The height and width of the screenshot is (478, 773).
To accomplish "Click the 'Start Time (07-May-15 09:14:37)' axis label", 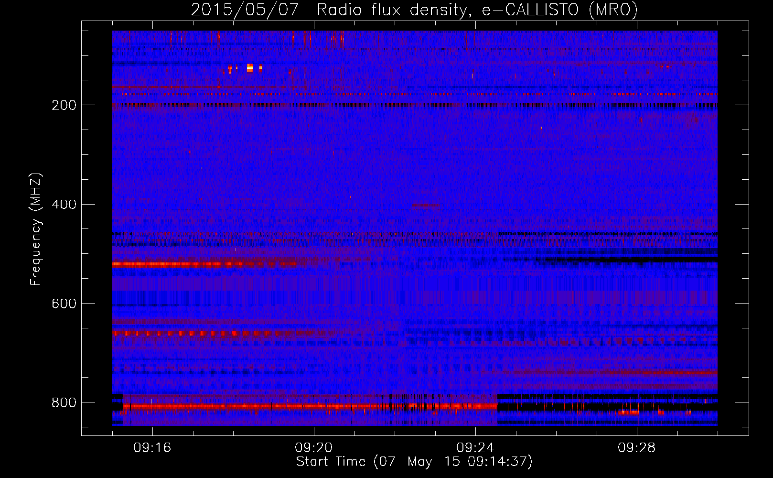I will 414,462.
